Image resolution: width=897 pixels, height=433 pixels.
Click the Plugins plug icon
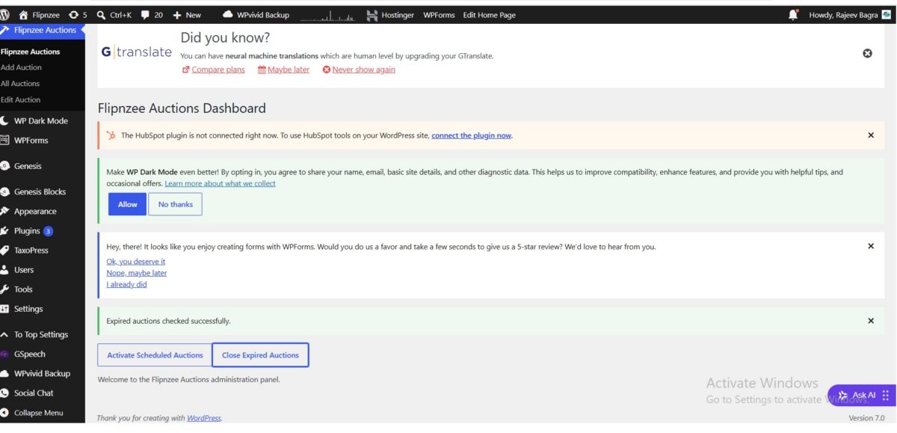coord(5,231)
